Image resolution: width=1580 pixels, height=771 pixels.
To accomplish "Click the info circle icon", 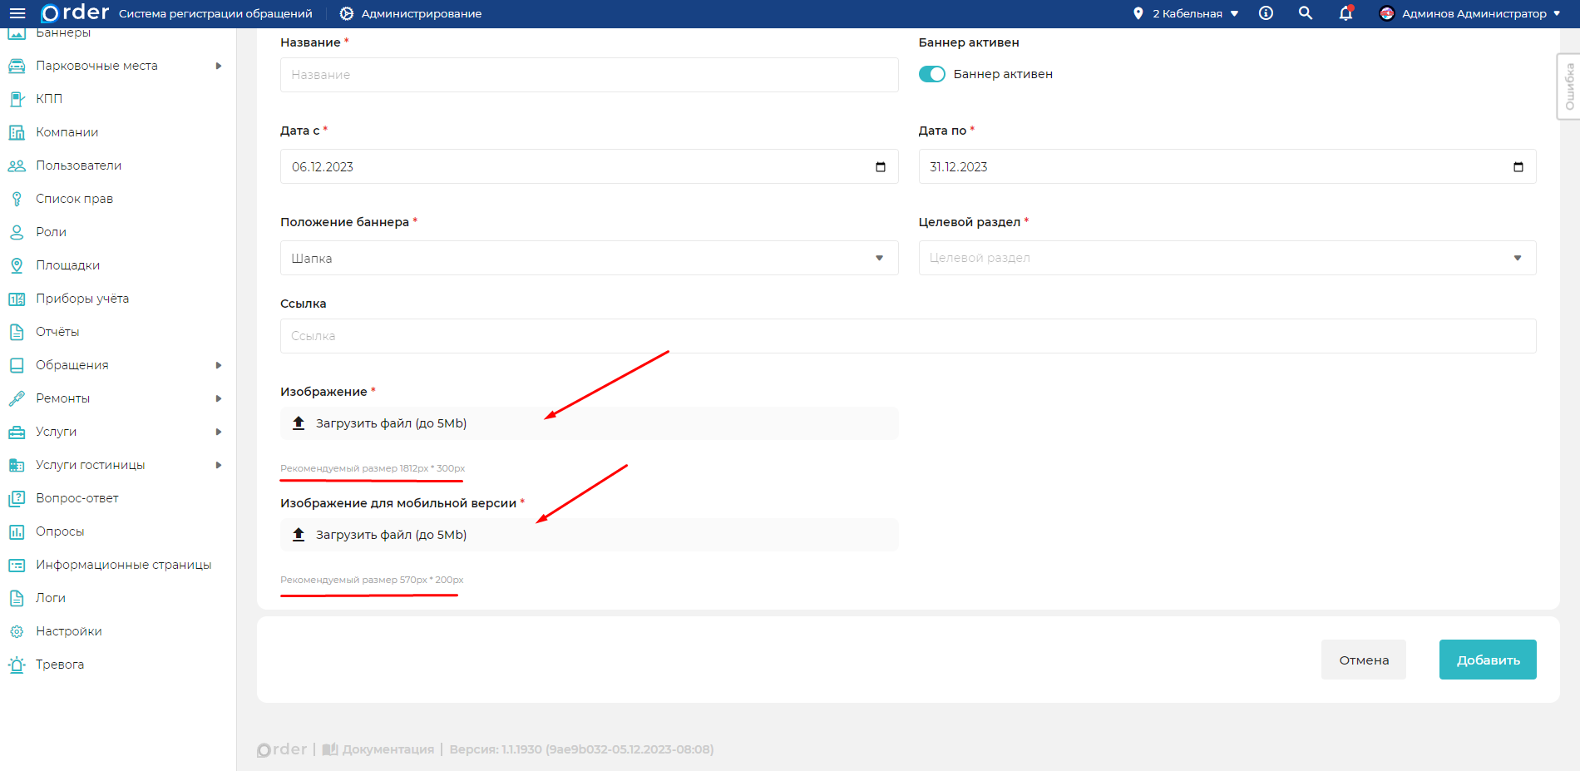I will 1266,13.
